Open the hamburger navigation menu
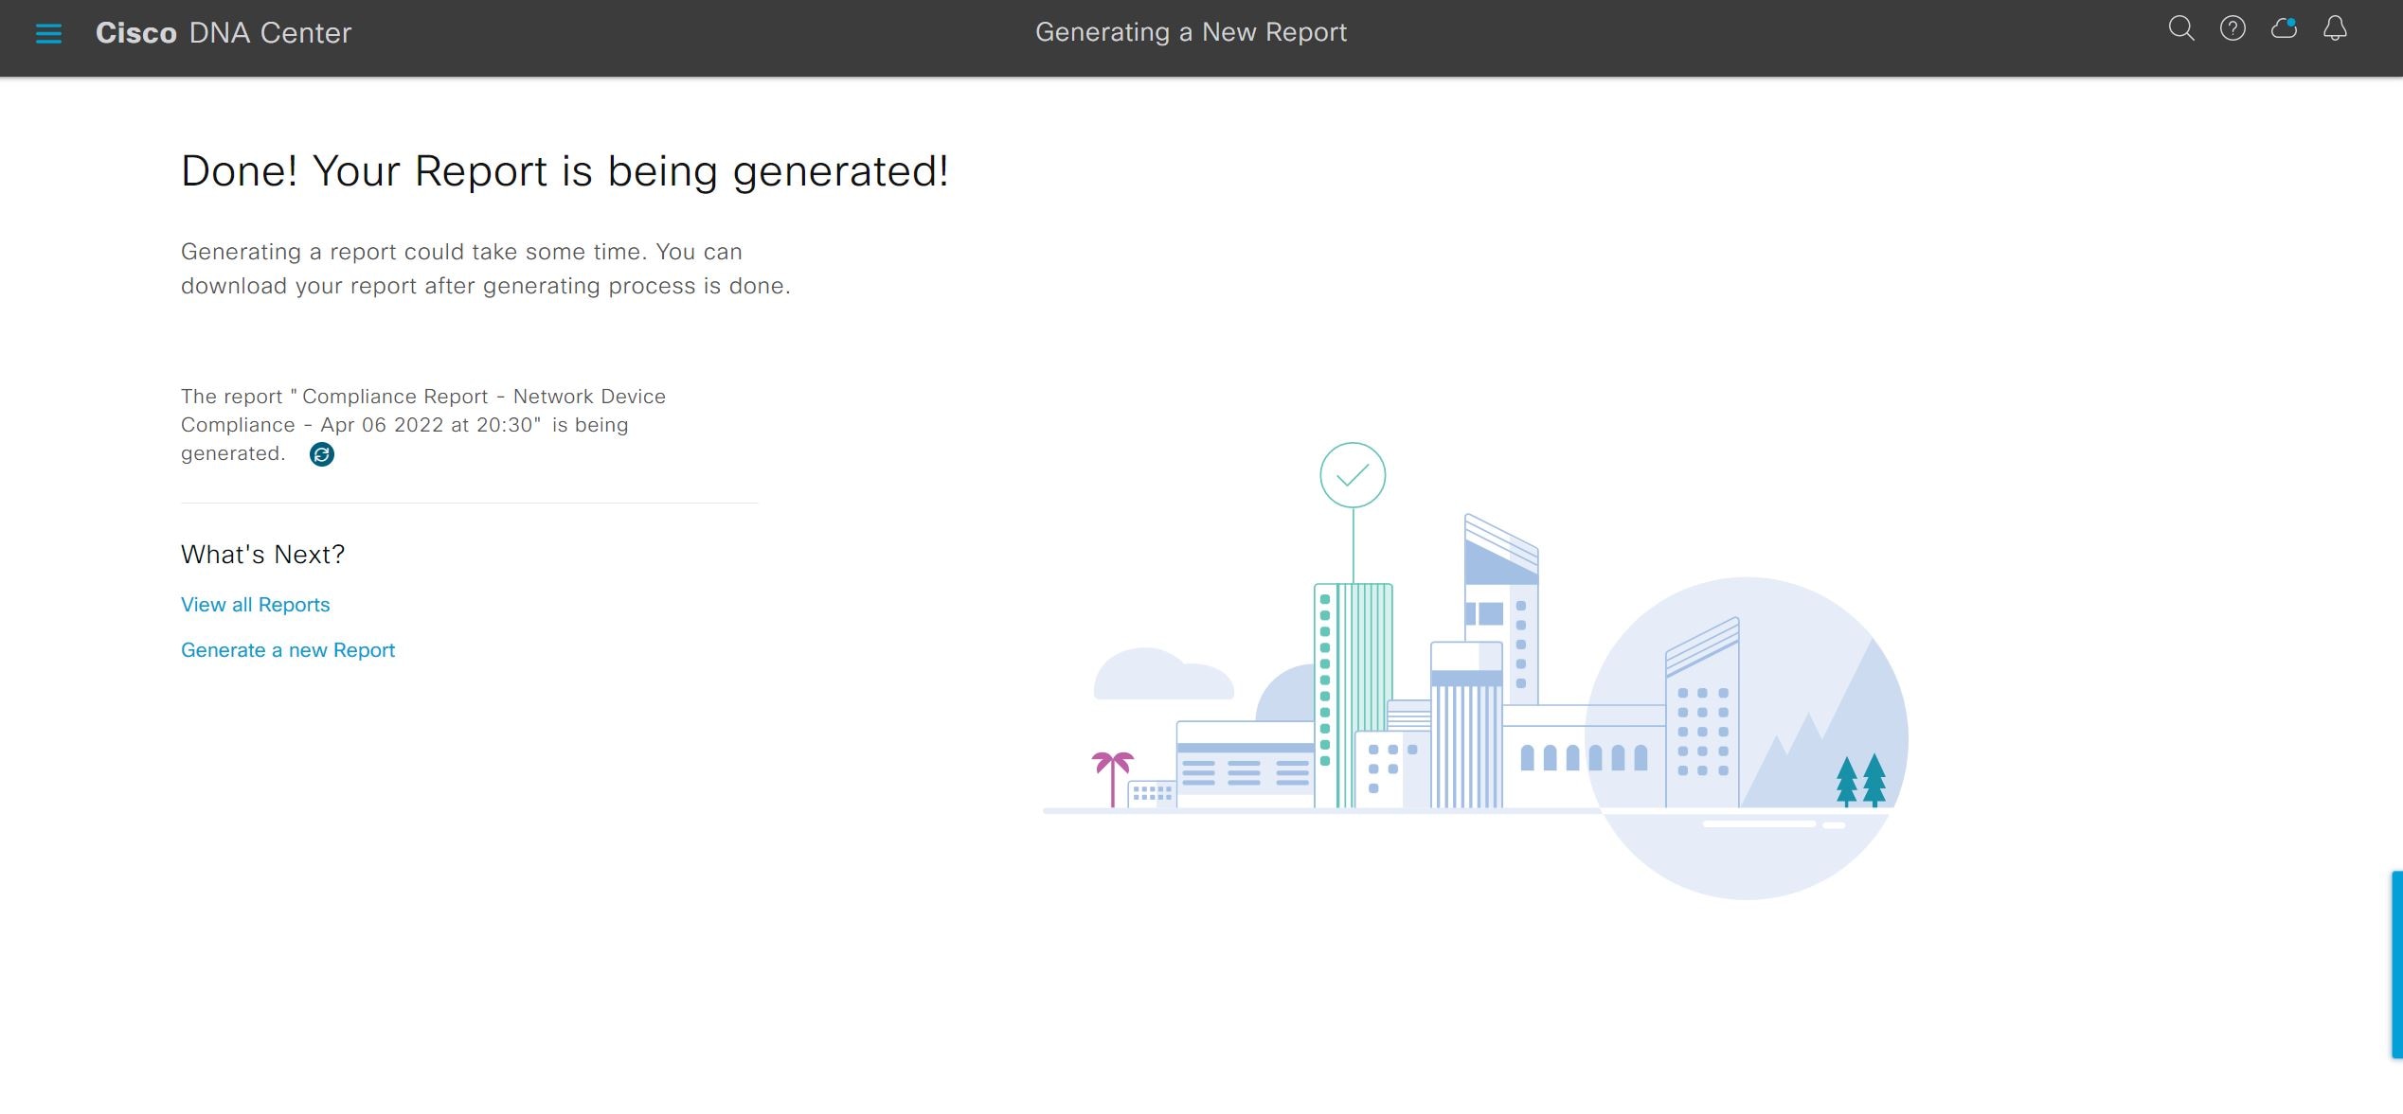Viewport: 2403px width, 1114px height. [48, 33]
